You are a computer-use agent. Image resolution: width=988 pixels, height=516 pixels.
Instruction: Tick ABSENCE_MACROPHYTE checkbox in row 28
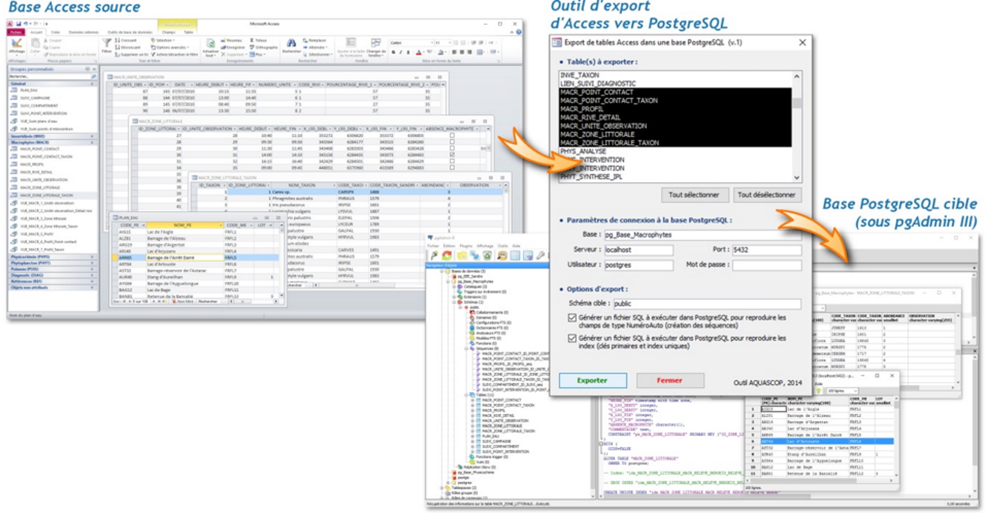click(452, 142)
